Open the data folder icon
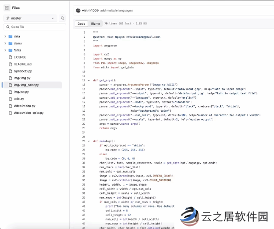The width and height of the screenshot is (274, 229). point(10,36)
